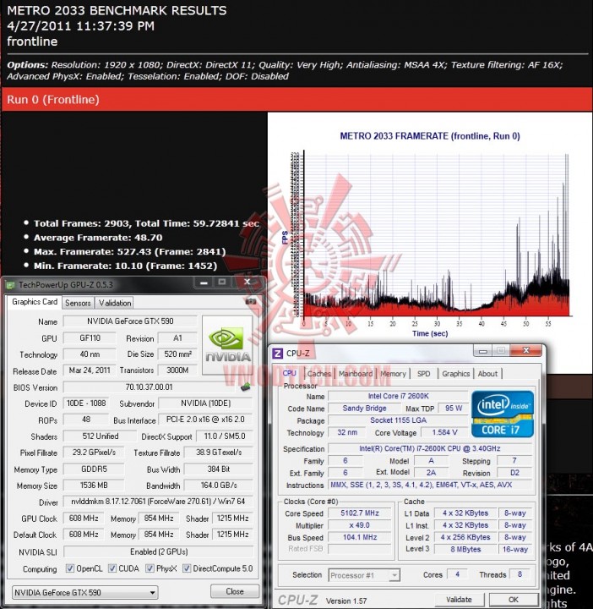Click the Average Framerate: 48.70 line
The width and height of the screenshot is (593, 609).
coord(98,238)
